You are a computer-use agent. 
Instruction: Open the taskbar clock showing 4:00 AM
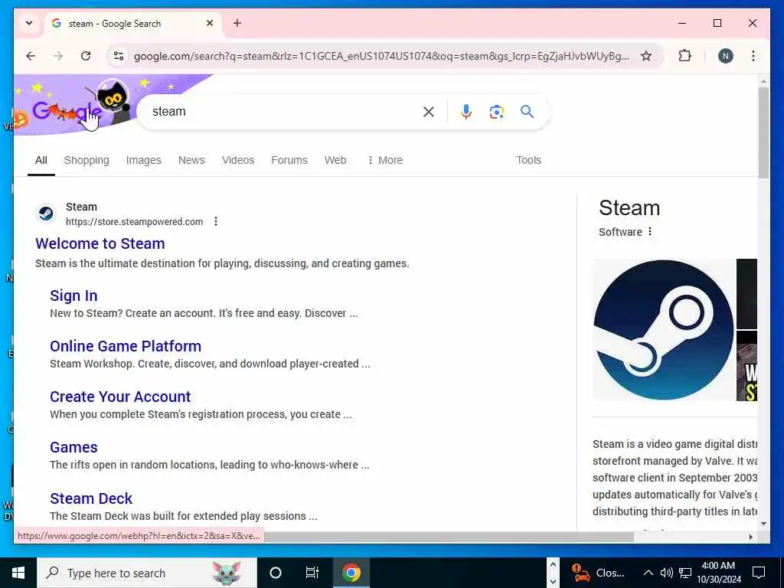coord(718,573)
